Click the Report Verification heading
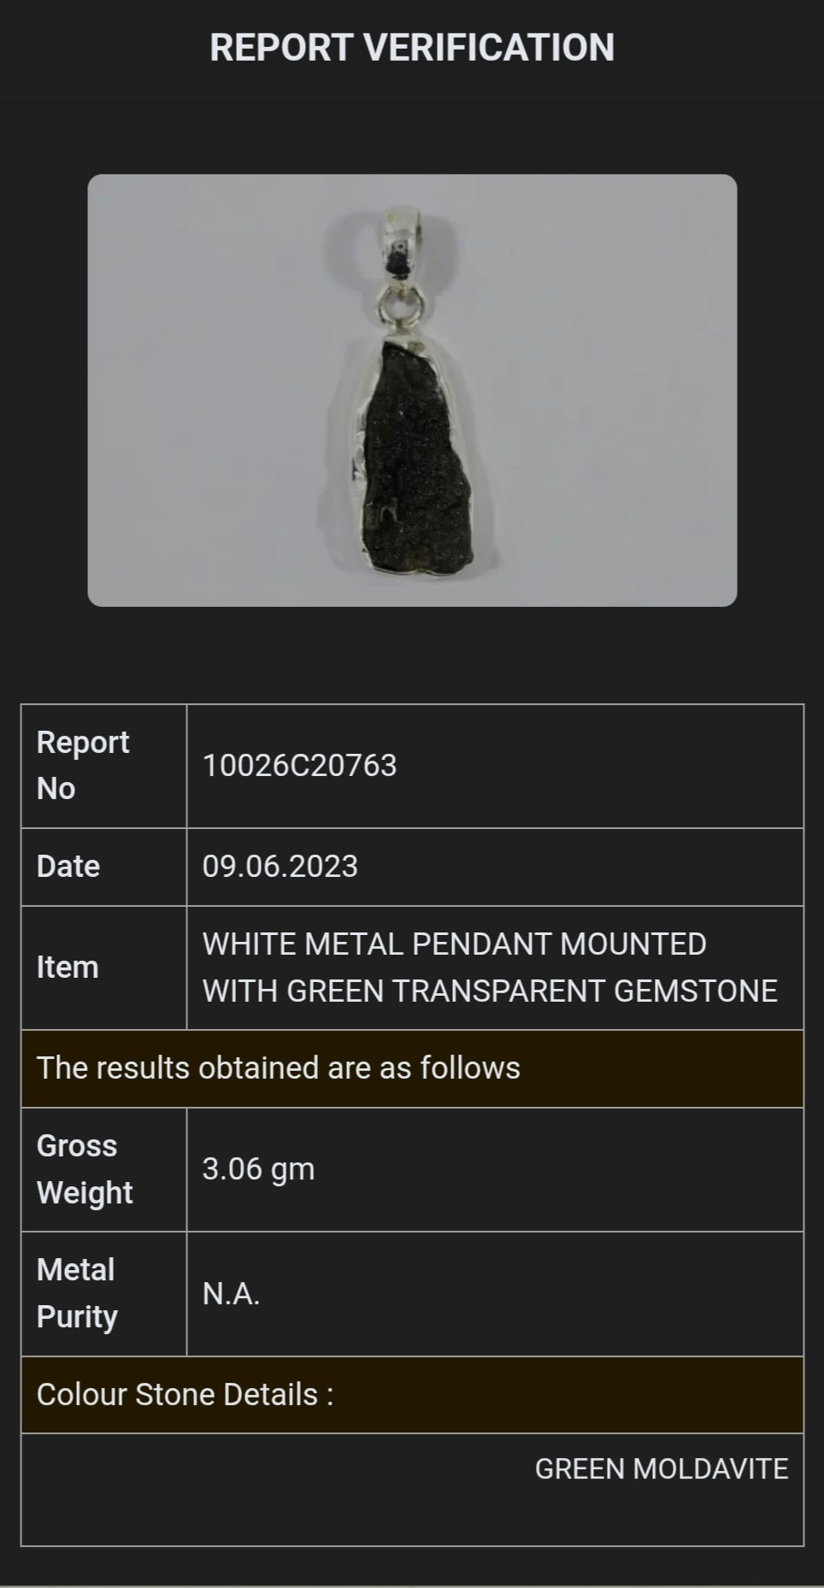This screenshot has height=1588, width=824. 412,47
